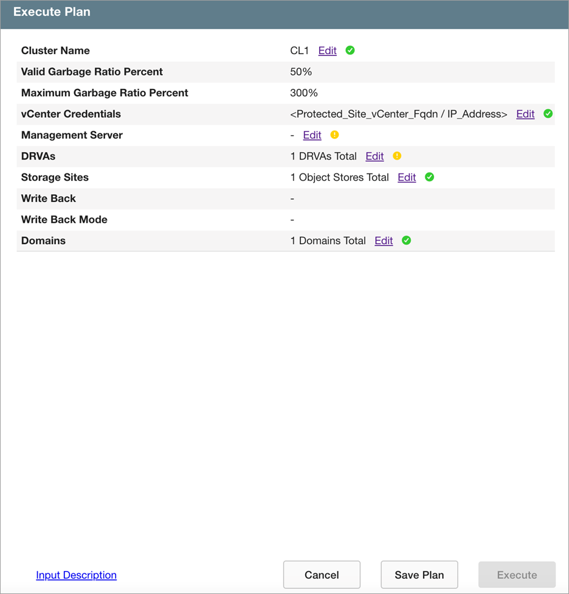Open the Input Description link

click(x=76, y=575)
